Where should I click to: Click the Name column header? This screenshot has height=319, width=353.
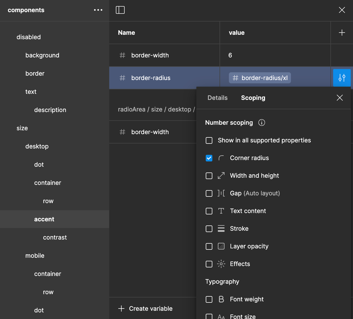pos(127,33)
